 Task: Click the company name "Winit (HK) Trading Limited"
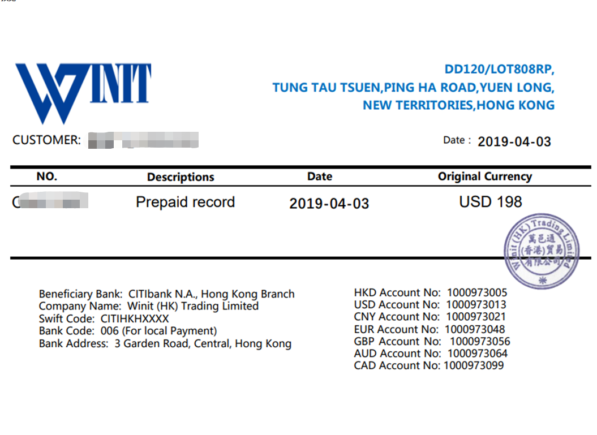[x=193, y=306]
